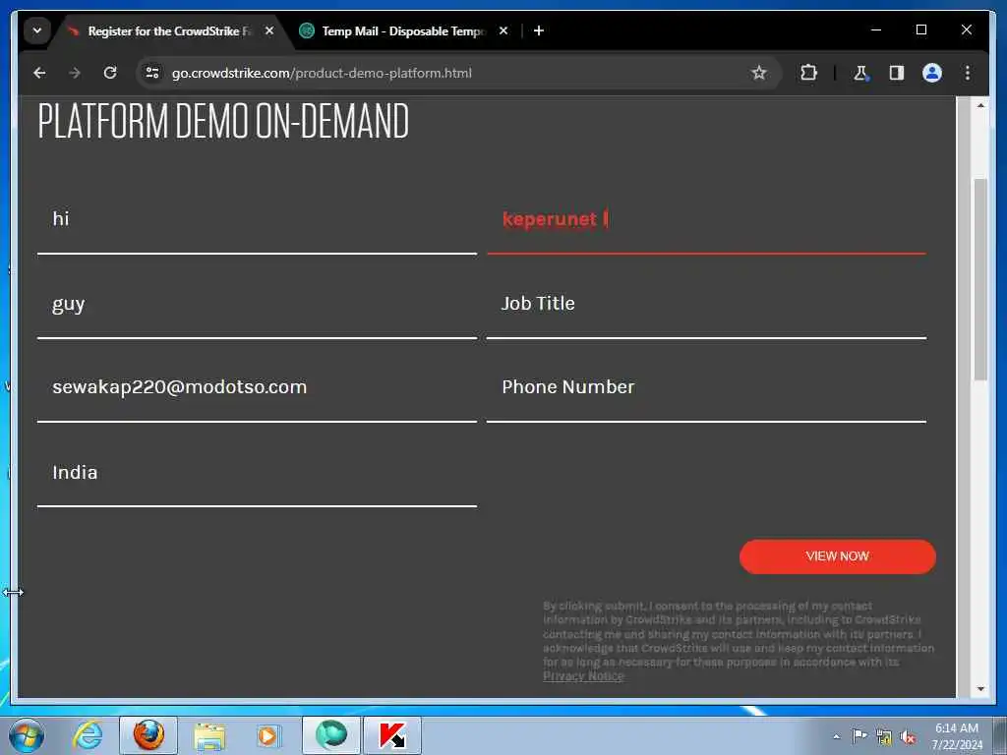Viewport: 1007px width, 755px height.
Task: Open Windows Media Player on taskbar
Action: (x=268, y=735)
